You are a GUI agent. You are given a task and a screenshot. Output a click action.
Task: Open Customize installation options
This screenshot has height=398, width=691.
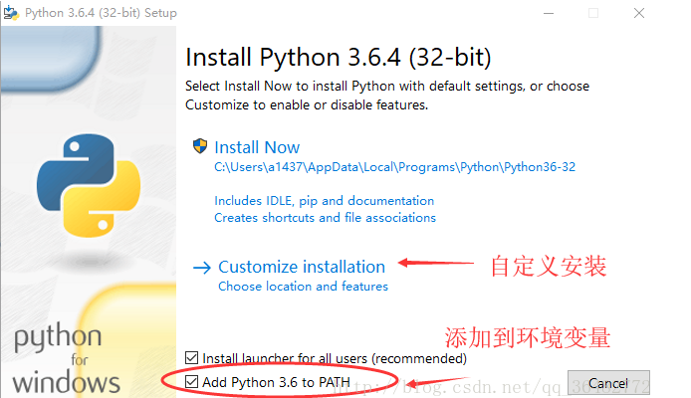coord(302,267)
